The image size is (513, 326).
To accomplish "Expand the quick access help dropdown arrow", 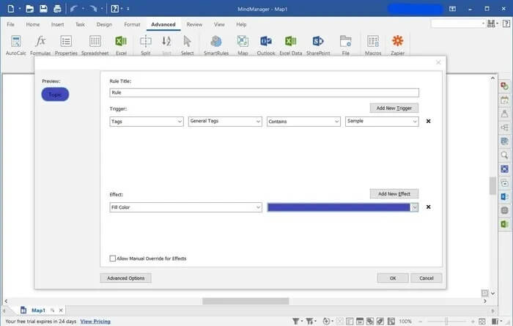I will 122,9.
